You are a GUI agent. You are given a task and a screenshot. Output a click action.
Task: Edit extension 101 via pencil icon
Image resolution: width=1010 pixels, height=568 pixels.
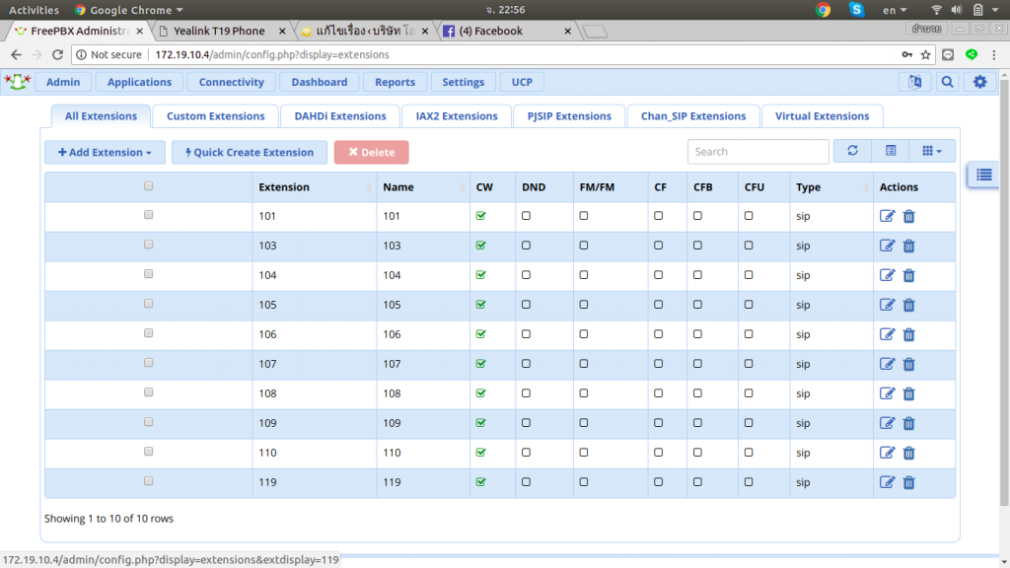click(x=887, y=216)
